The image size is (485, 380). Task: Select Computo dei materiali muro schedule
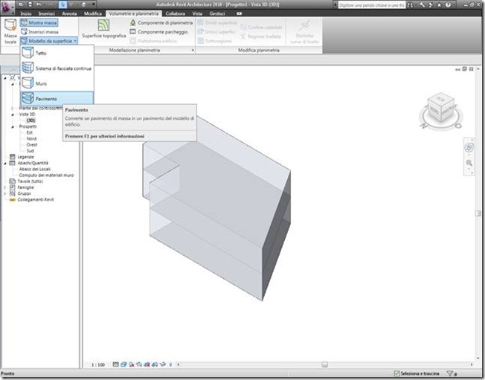(x=46, y=175)
